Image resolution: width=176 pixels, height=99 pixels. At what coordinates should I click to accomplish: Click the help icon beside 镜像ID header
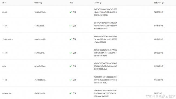click(x=41, y=3)
